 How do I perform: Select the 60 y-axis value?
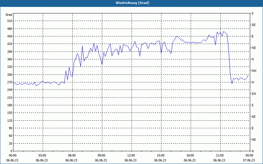pyautogui.click(x=11, y=136)
